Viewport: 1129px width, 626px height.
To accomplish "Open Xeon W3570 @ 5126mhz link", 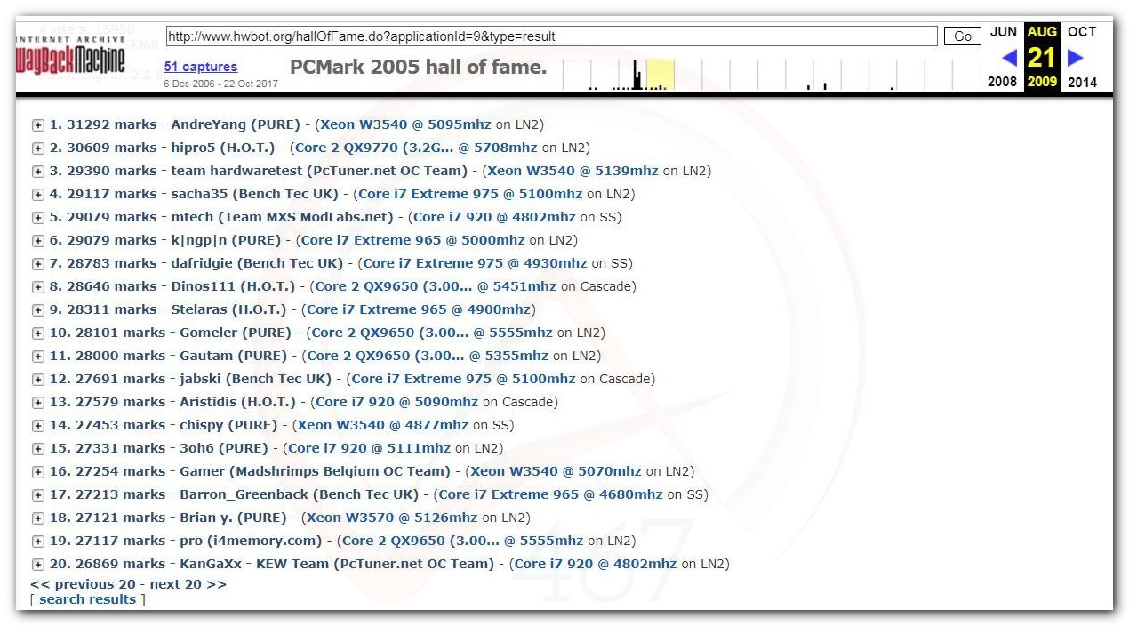I will coord(392,518).
